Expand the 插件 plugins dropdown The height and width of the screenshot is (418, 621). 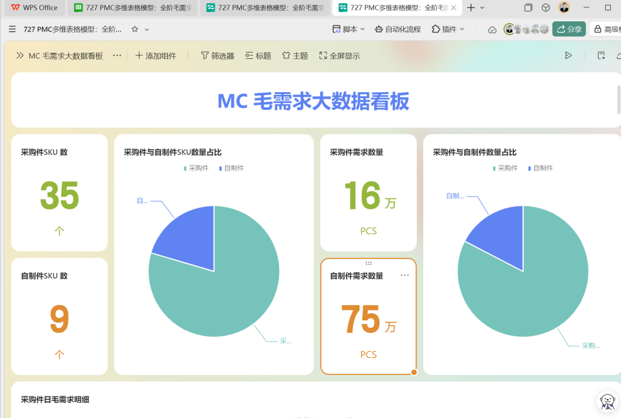[448, 29]
